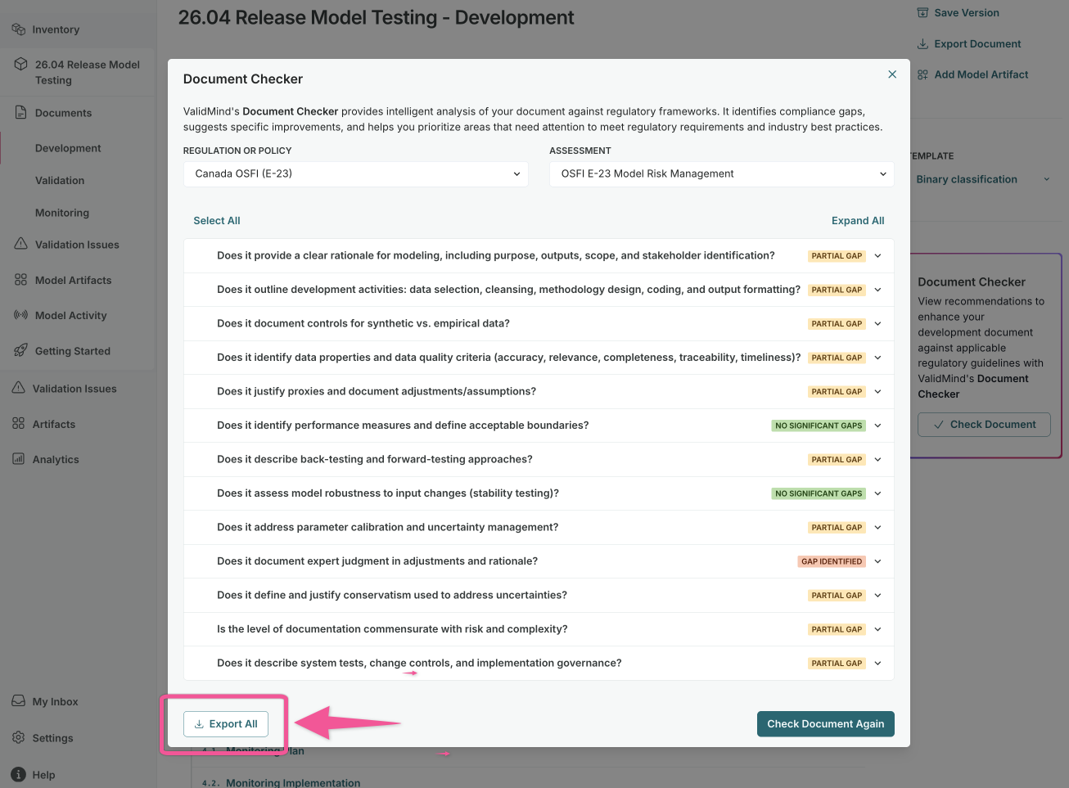
Task: Click the Export All button
Action: tap(226, 724)
